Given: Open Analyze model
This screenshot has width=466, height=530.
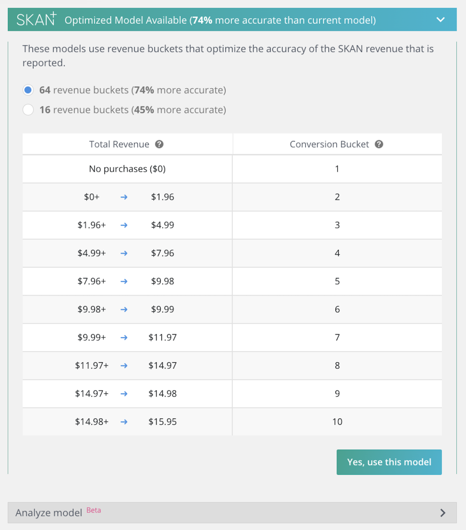Looking at the screenshot, I should tap(48, 513).
